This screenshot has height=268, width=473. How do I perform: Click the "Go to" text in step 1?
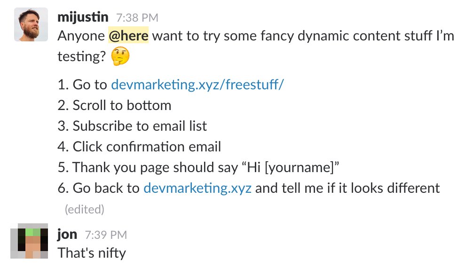tap(90, 85)
